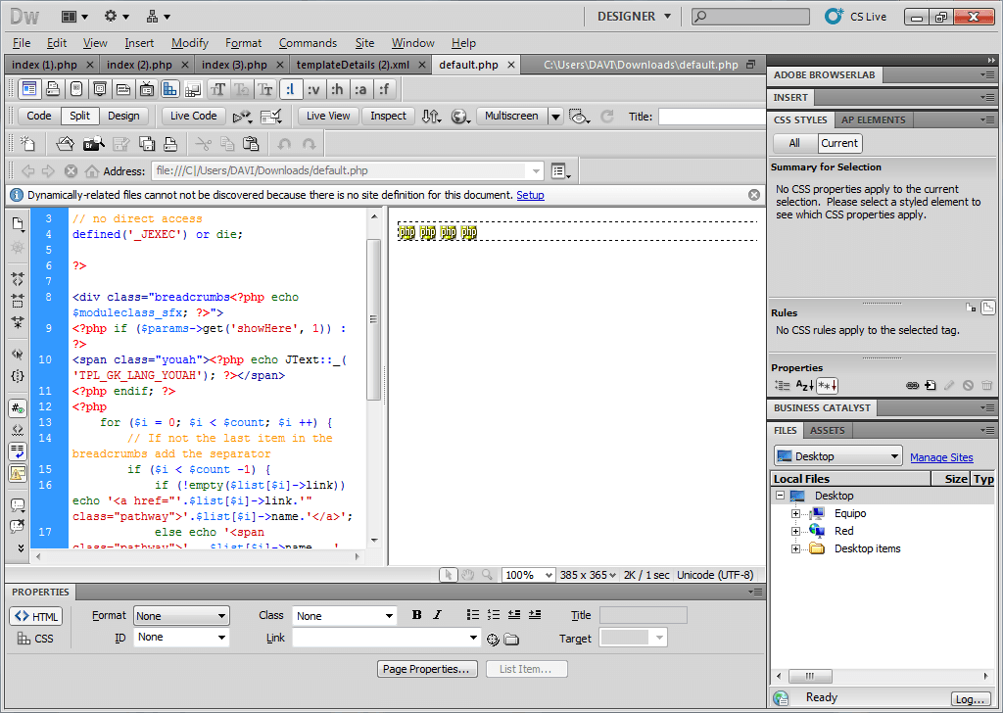The height and width of the screenshot is (713, 1003).
Task: Expand the Equipo tree node
Action: point(795,513)
